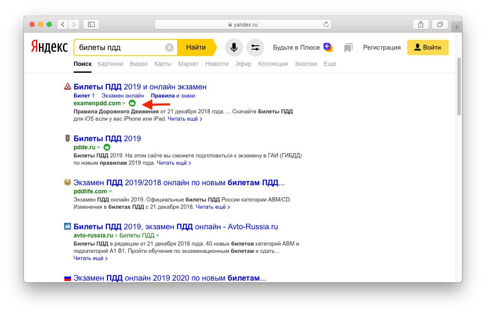Open the Регистрация link
The height and width of the screenshot is (314, 486).
382,47
